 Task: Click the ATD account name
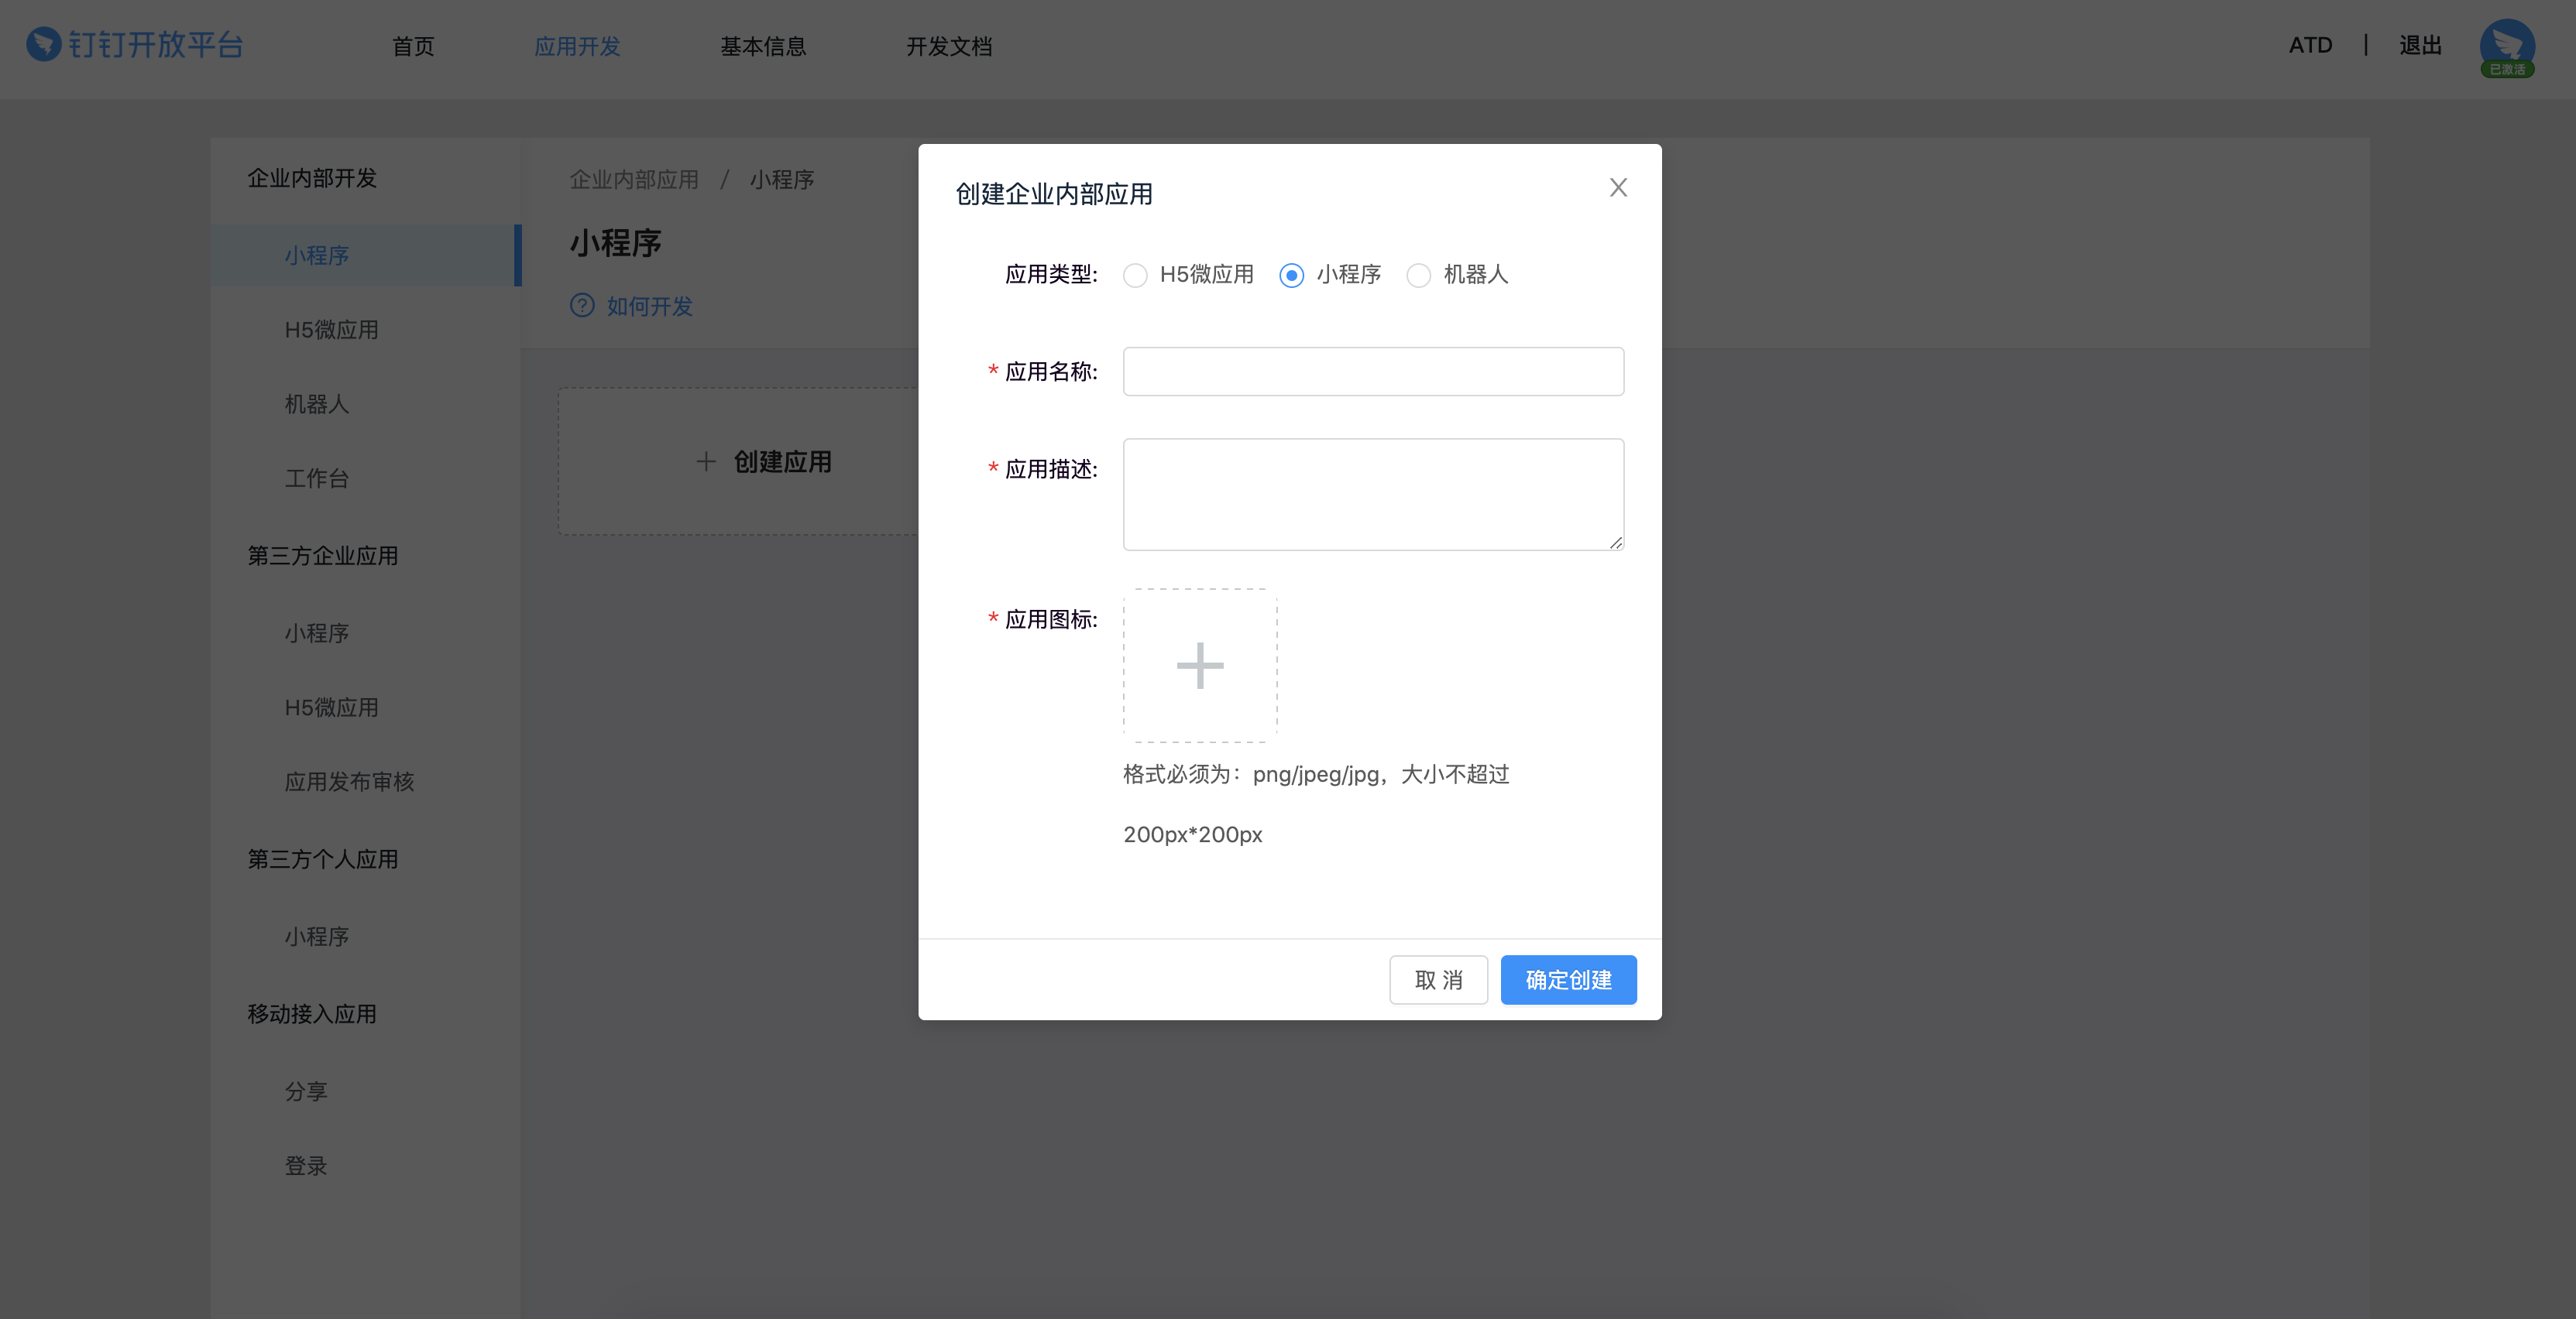click(x=2310, y=45)
